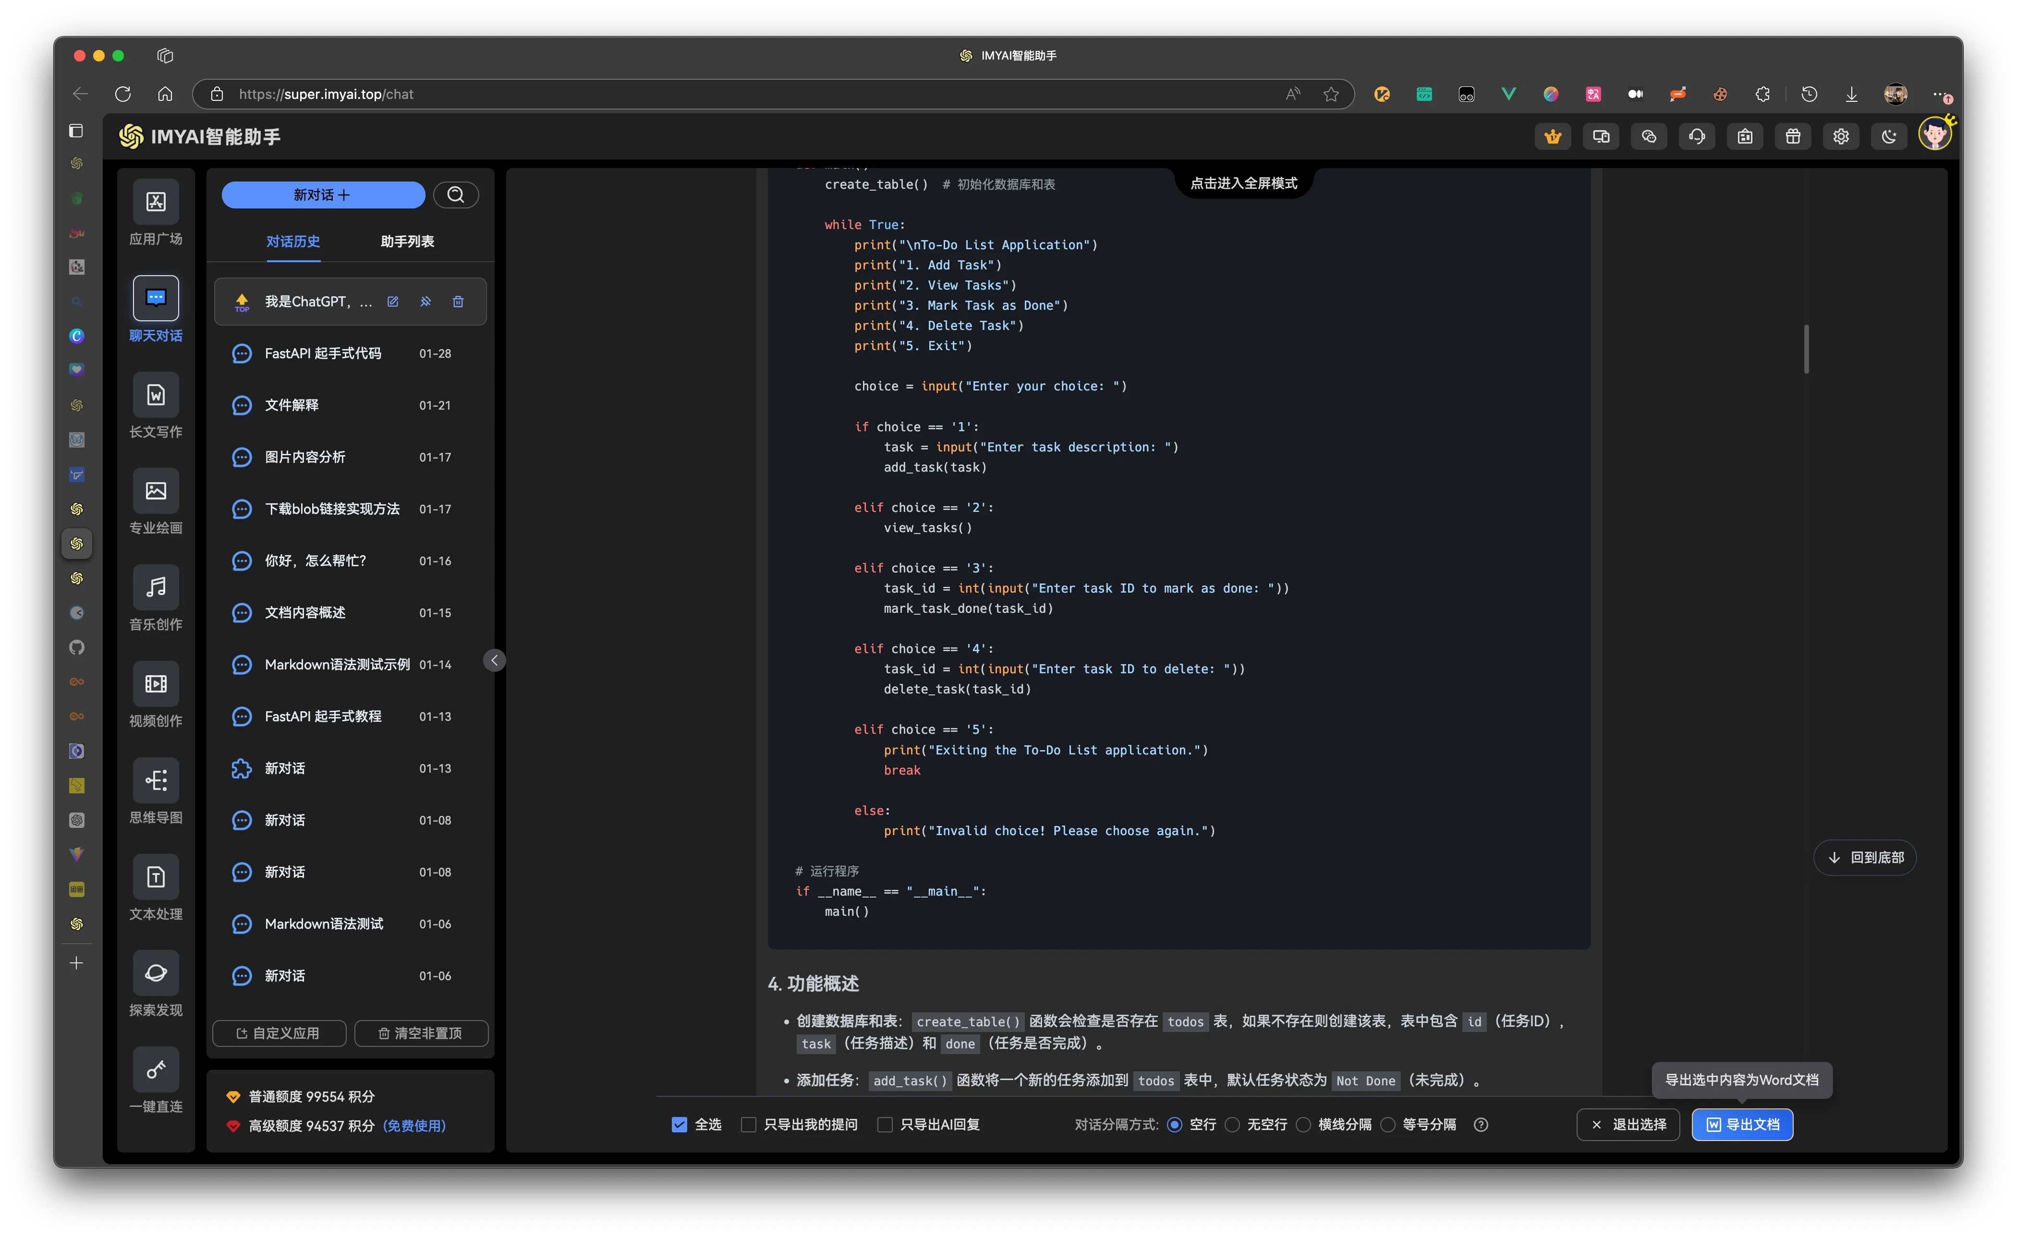Click the 清空非置顶 button
This screenshot has height=1239, width=2017.
pyautogui.click(x=420, y=1032)
